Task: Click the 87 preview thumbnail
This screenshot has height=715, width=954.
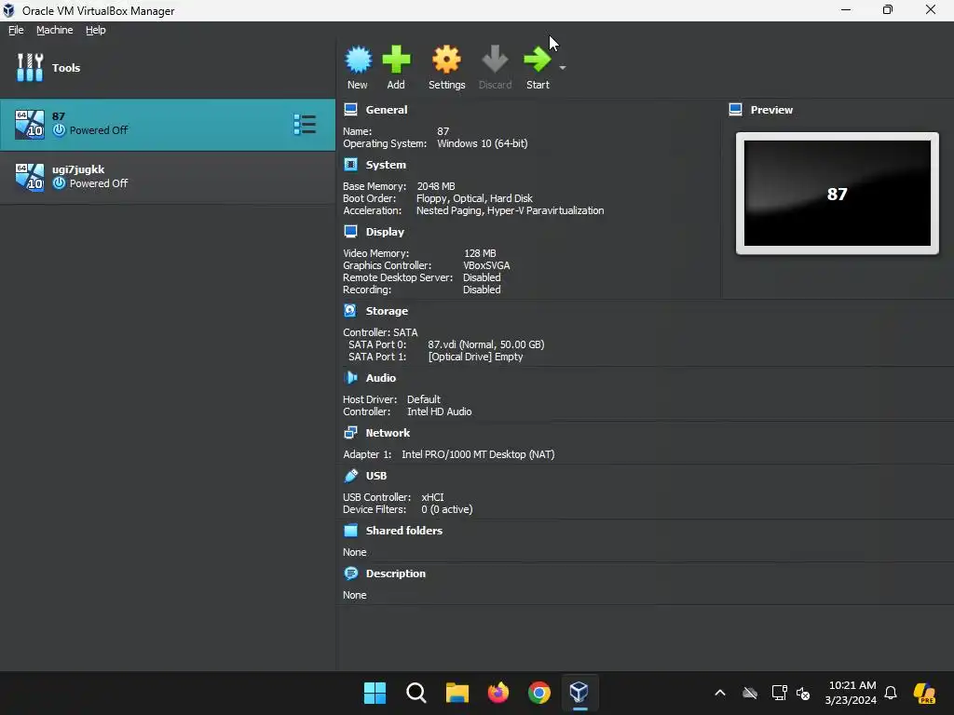Action: [838, 194]
